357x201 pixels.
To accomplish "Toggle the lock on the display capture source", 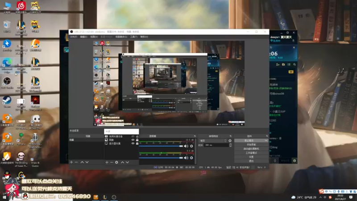I will tap(137, 143).
